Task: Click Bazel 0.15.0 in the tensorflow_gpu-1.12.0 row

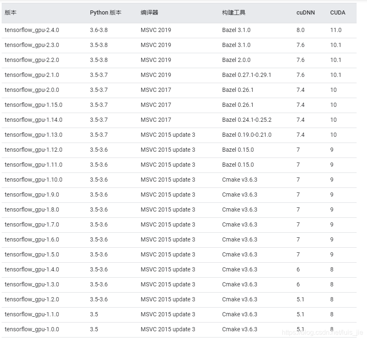Action: 238,150
